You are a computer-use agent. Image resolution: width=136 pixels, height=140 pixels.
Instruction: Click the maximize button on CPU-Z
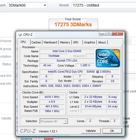coord(109,34)
